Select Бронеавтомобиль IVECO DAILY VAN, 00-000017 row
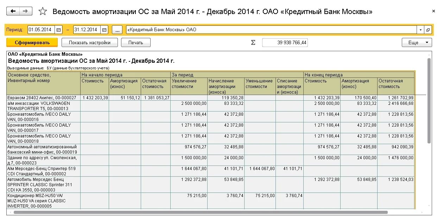 [210, 128]
